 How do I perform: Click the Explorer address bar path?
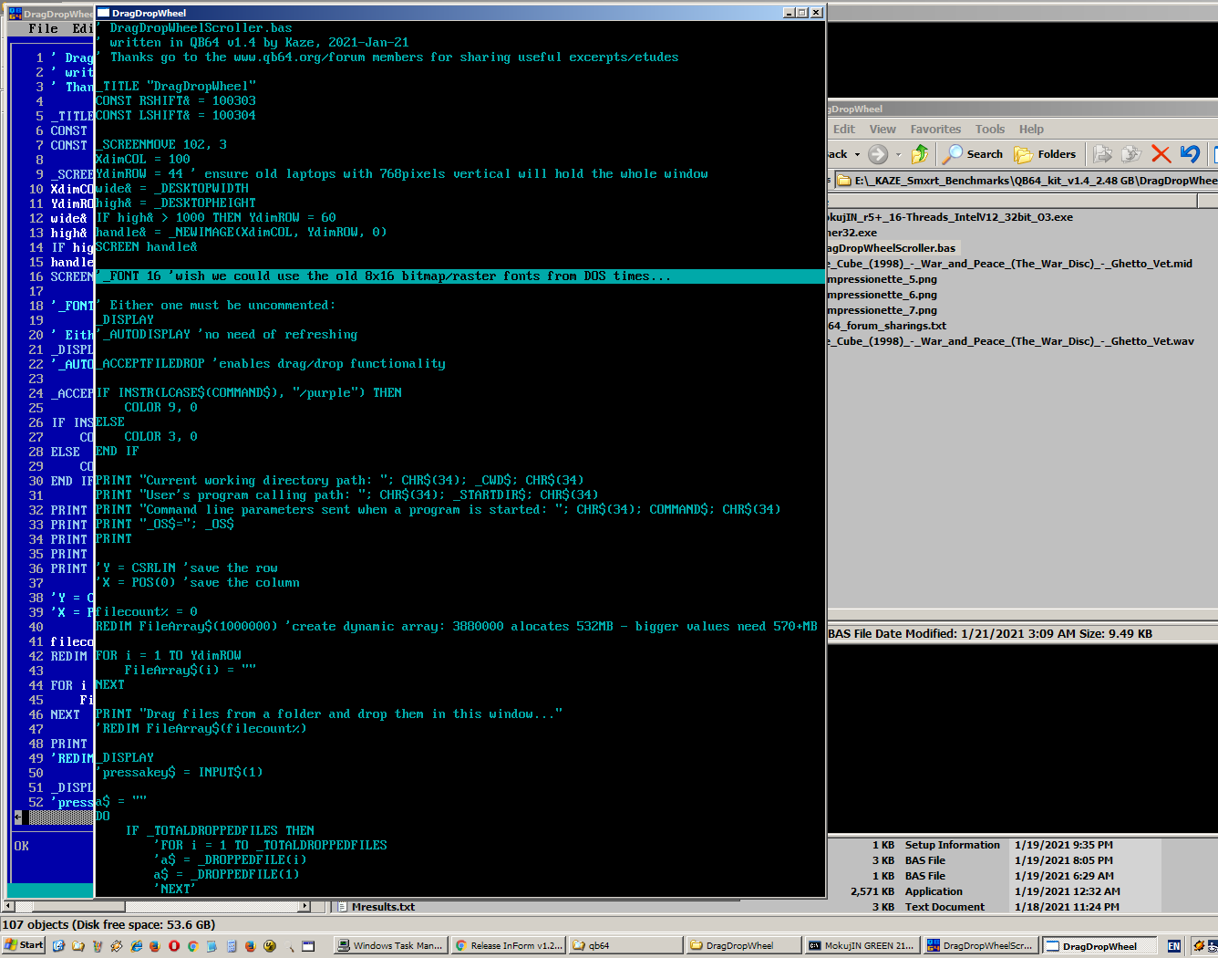1030,181
